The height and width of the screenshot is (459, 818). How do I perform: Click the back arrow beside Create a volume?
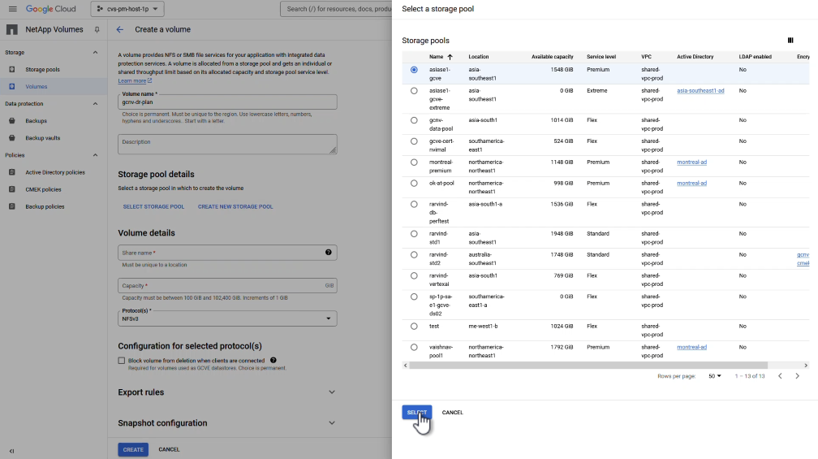120,29
